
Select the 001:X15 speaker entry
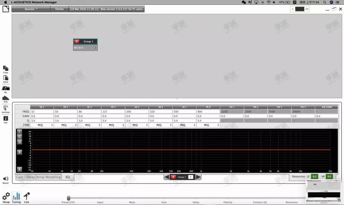click(x=85, y=47)
